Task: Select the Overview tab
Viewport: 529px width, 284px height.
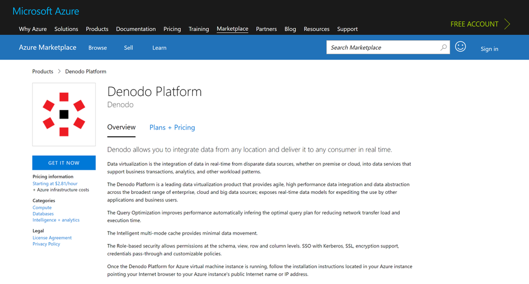Action: 121,127
